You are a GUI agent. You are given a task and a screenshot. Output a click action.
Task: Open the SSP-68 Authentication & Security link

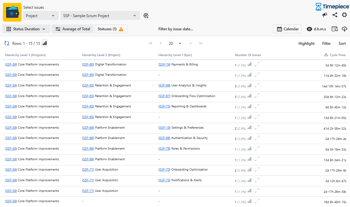click(164, 138)
